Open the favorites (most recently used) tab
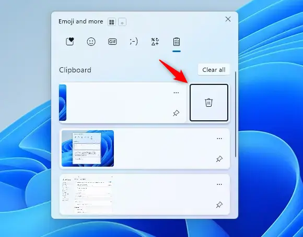Viewport: 303px width, 237px height. [70, 42]
